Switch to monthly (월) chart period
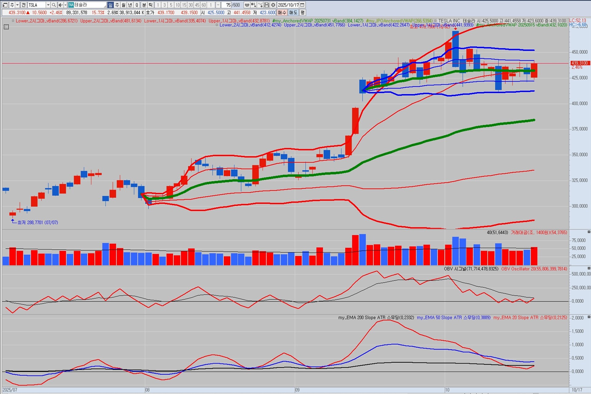Screen dimensions: 591x394 123,5
